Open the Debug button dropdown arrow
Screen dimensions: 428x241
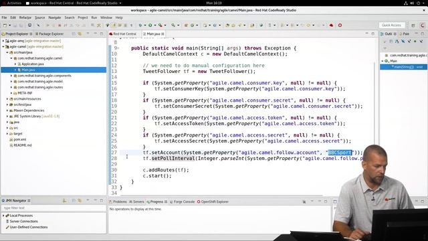pyautogui.click(x=144, y=25)
